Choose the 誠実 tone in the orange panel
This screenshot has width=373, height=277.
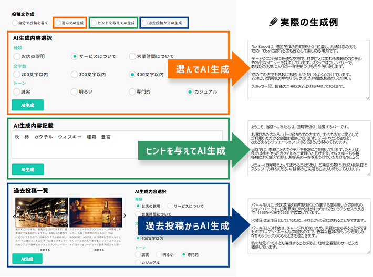click(x=17, y=91)
